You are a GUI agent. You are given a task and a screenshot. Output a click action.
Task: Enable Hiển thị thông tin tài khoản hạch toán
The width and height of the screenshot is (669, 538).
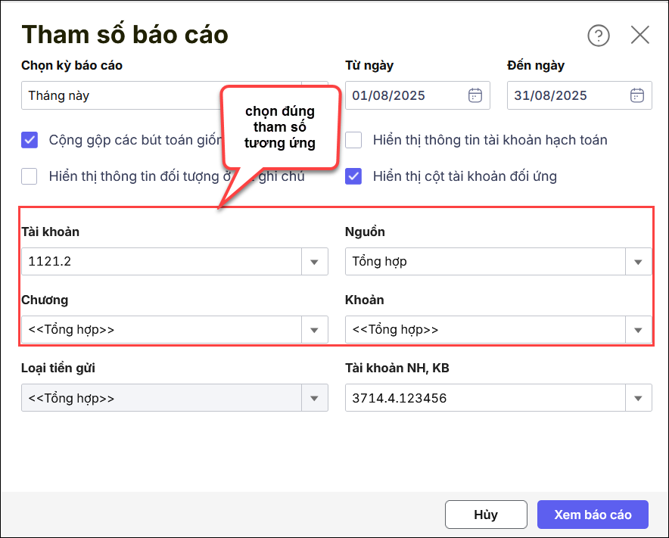point(353,140)
